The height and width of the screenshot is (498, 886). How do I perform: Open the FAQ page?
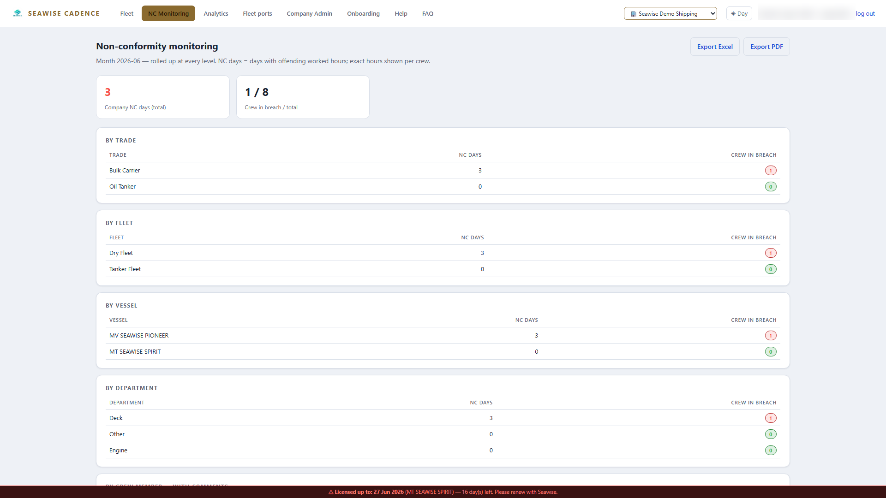[427, 13]
